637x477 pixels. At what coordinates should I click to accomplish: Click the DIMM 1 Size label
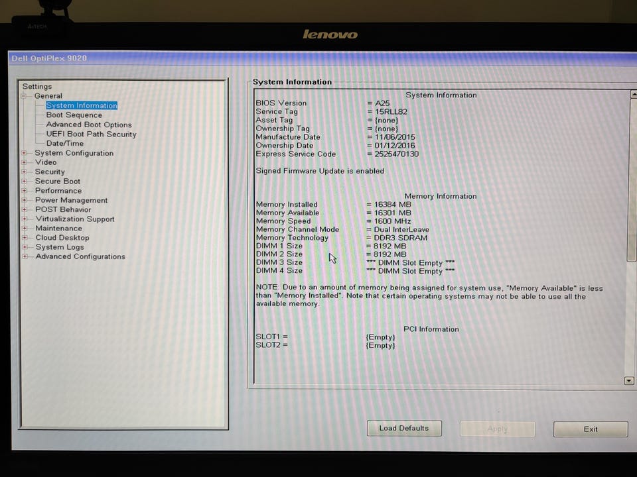tap(279, 246)
